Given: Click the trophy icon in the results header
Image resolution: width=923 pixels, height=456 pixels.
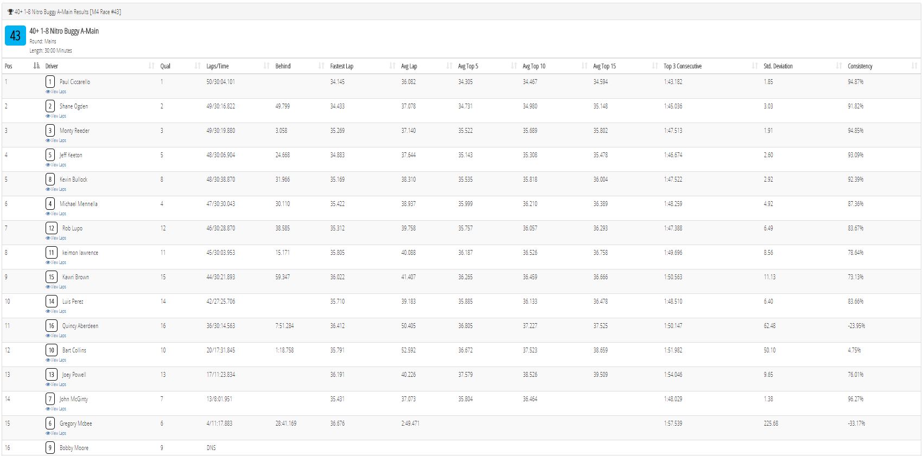Looking at the screenshot, I should click(10, 12).
